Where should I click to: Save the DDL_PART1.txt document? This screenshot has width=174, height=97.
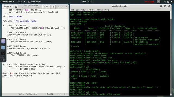(46, 7)
